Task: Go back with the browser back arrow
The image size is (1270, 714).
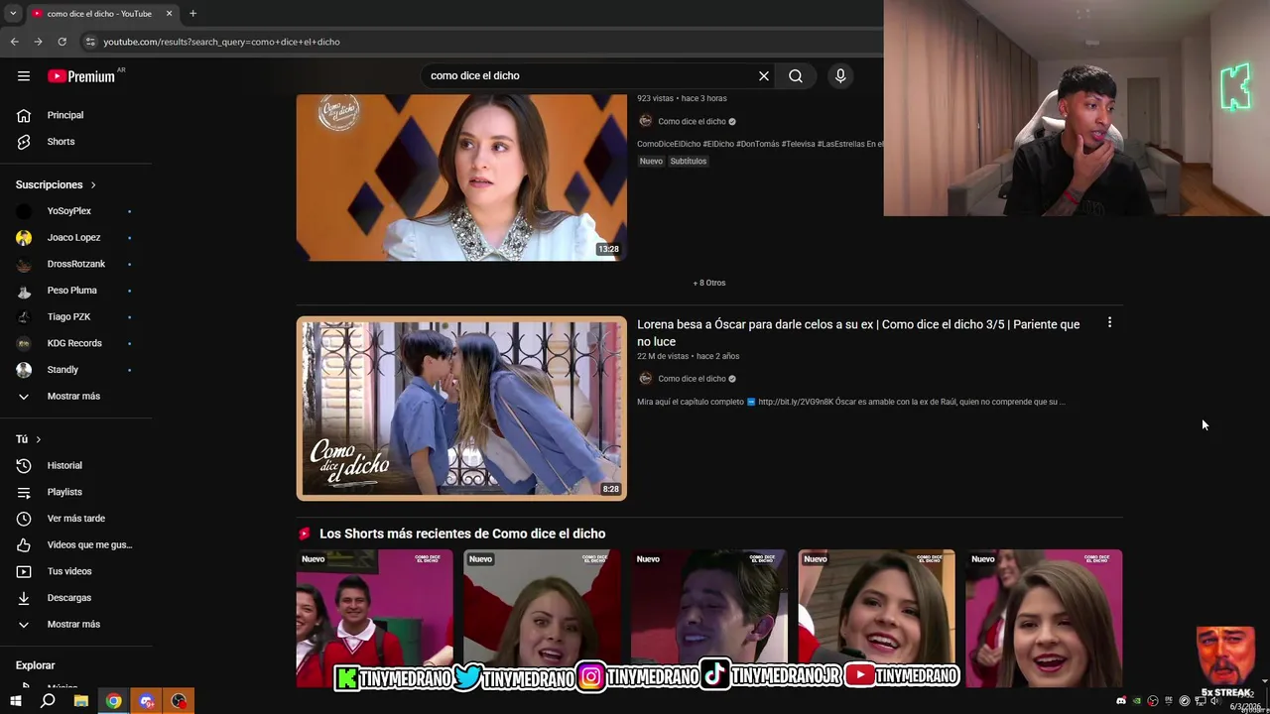Action: coord(14,42)
